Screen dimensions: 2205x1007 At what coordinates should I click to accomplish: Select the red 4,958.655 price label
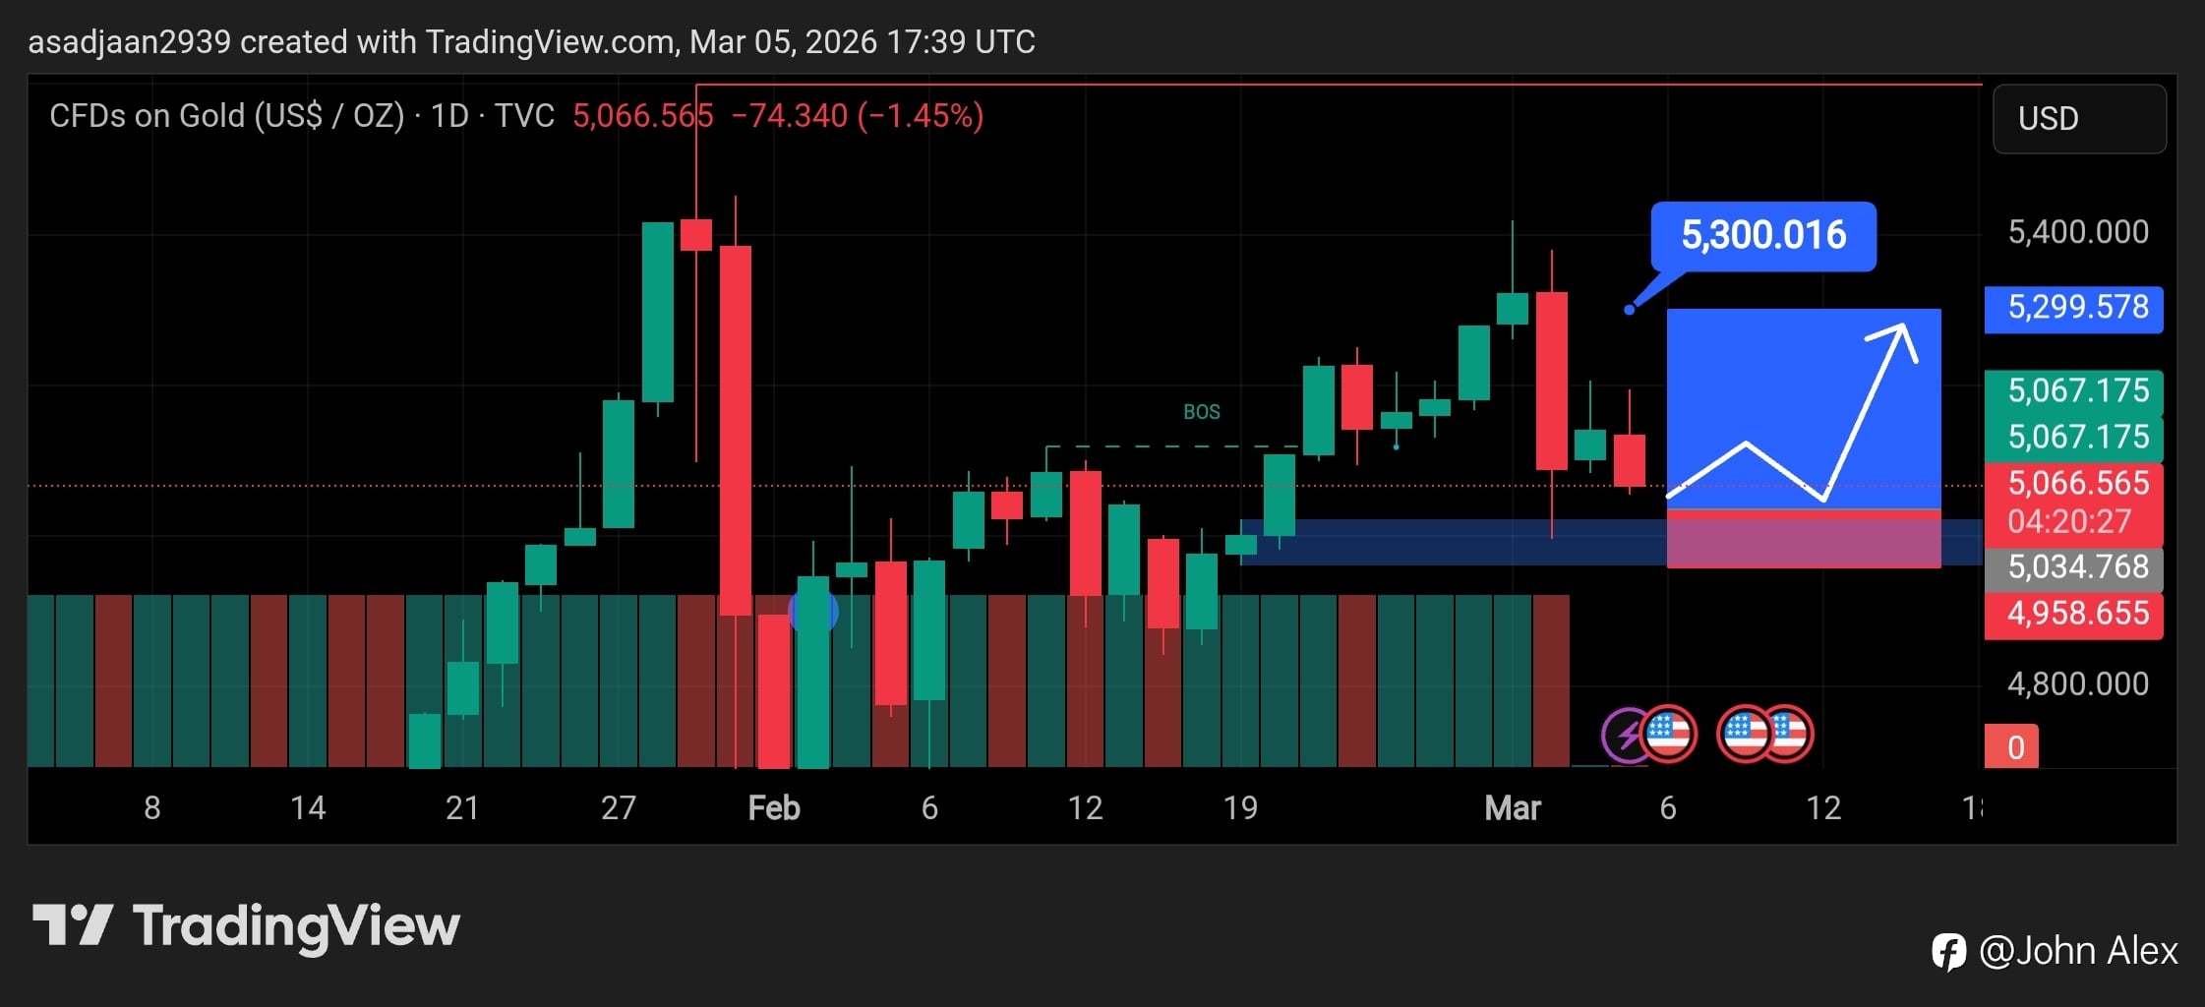click(2073, 615)
